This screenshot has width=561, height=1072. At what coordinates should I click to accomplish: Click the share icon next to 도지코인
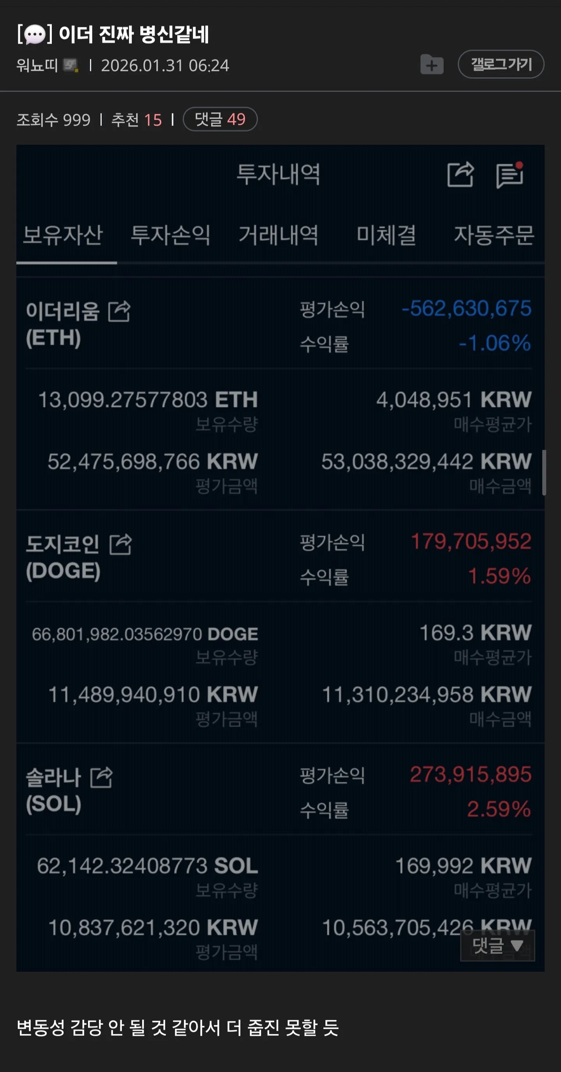[x=121, y=544]
